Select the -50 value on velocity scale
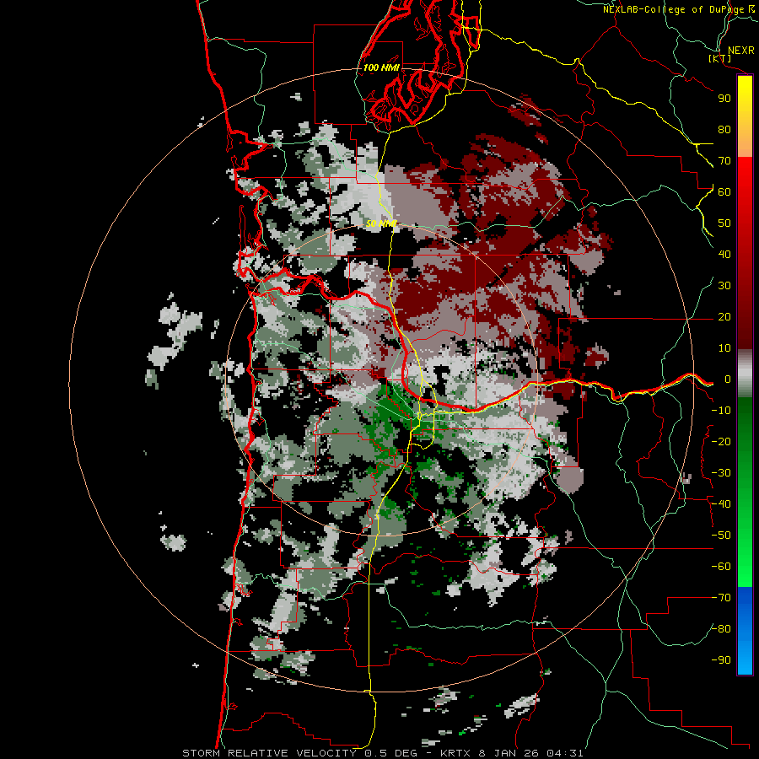Screen dimensions: 759x759 tap(721, 536)
